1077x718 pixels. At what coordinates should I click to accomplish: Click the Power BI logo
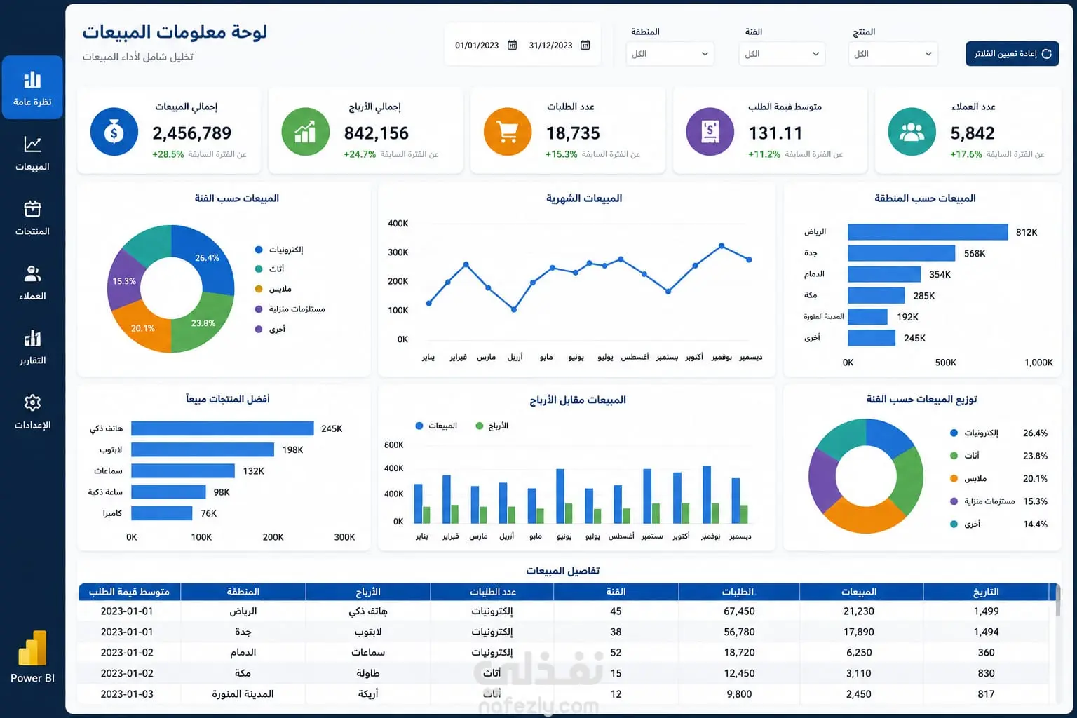coord(32,648)
